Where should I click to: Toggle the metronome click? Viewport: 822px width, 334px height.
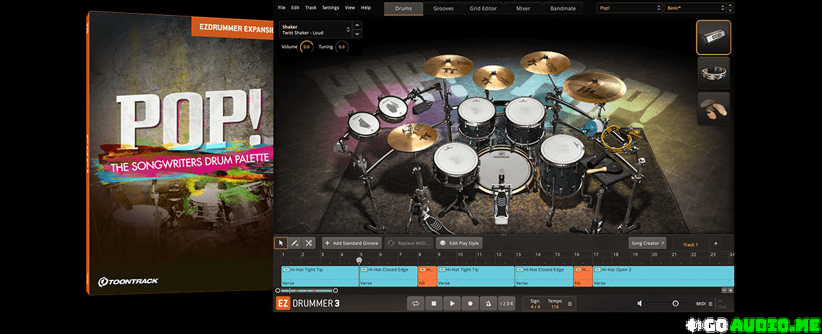(x=488, y=303)
